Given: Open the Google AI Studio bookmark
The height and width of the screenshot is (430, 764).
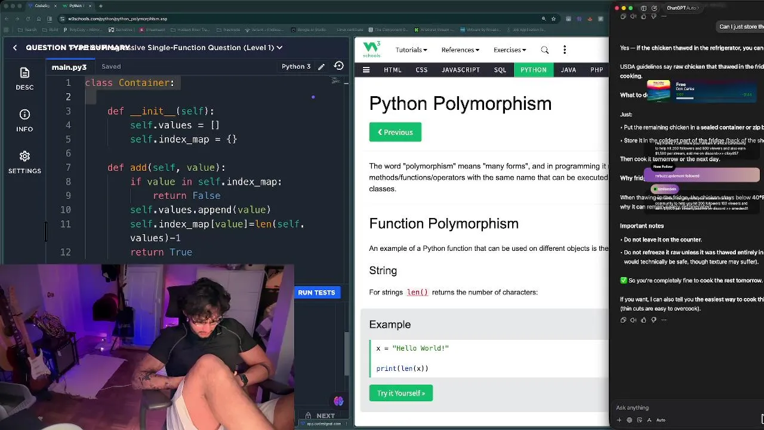Looking at the screenshot, I should click(x=308, y=29).
